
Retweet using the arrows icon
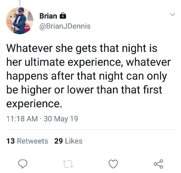tap(68, 164)
